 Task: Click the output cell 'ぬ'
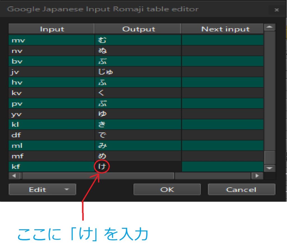click(138, 51)
